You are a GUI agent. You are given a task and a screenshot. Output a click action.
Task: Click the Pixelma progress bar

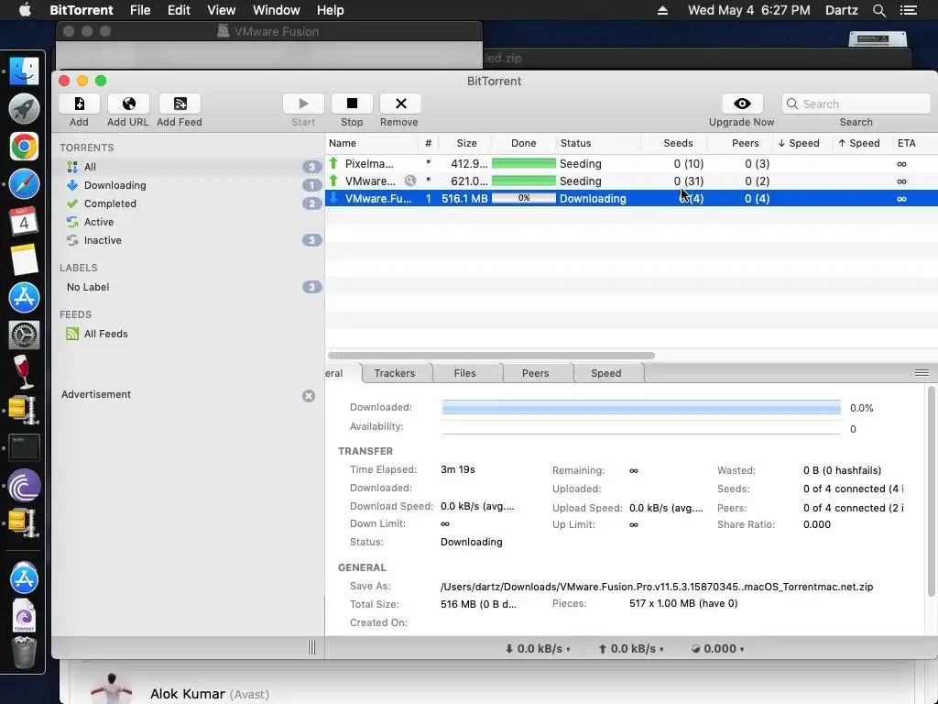[523, 163]
